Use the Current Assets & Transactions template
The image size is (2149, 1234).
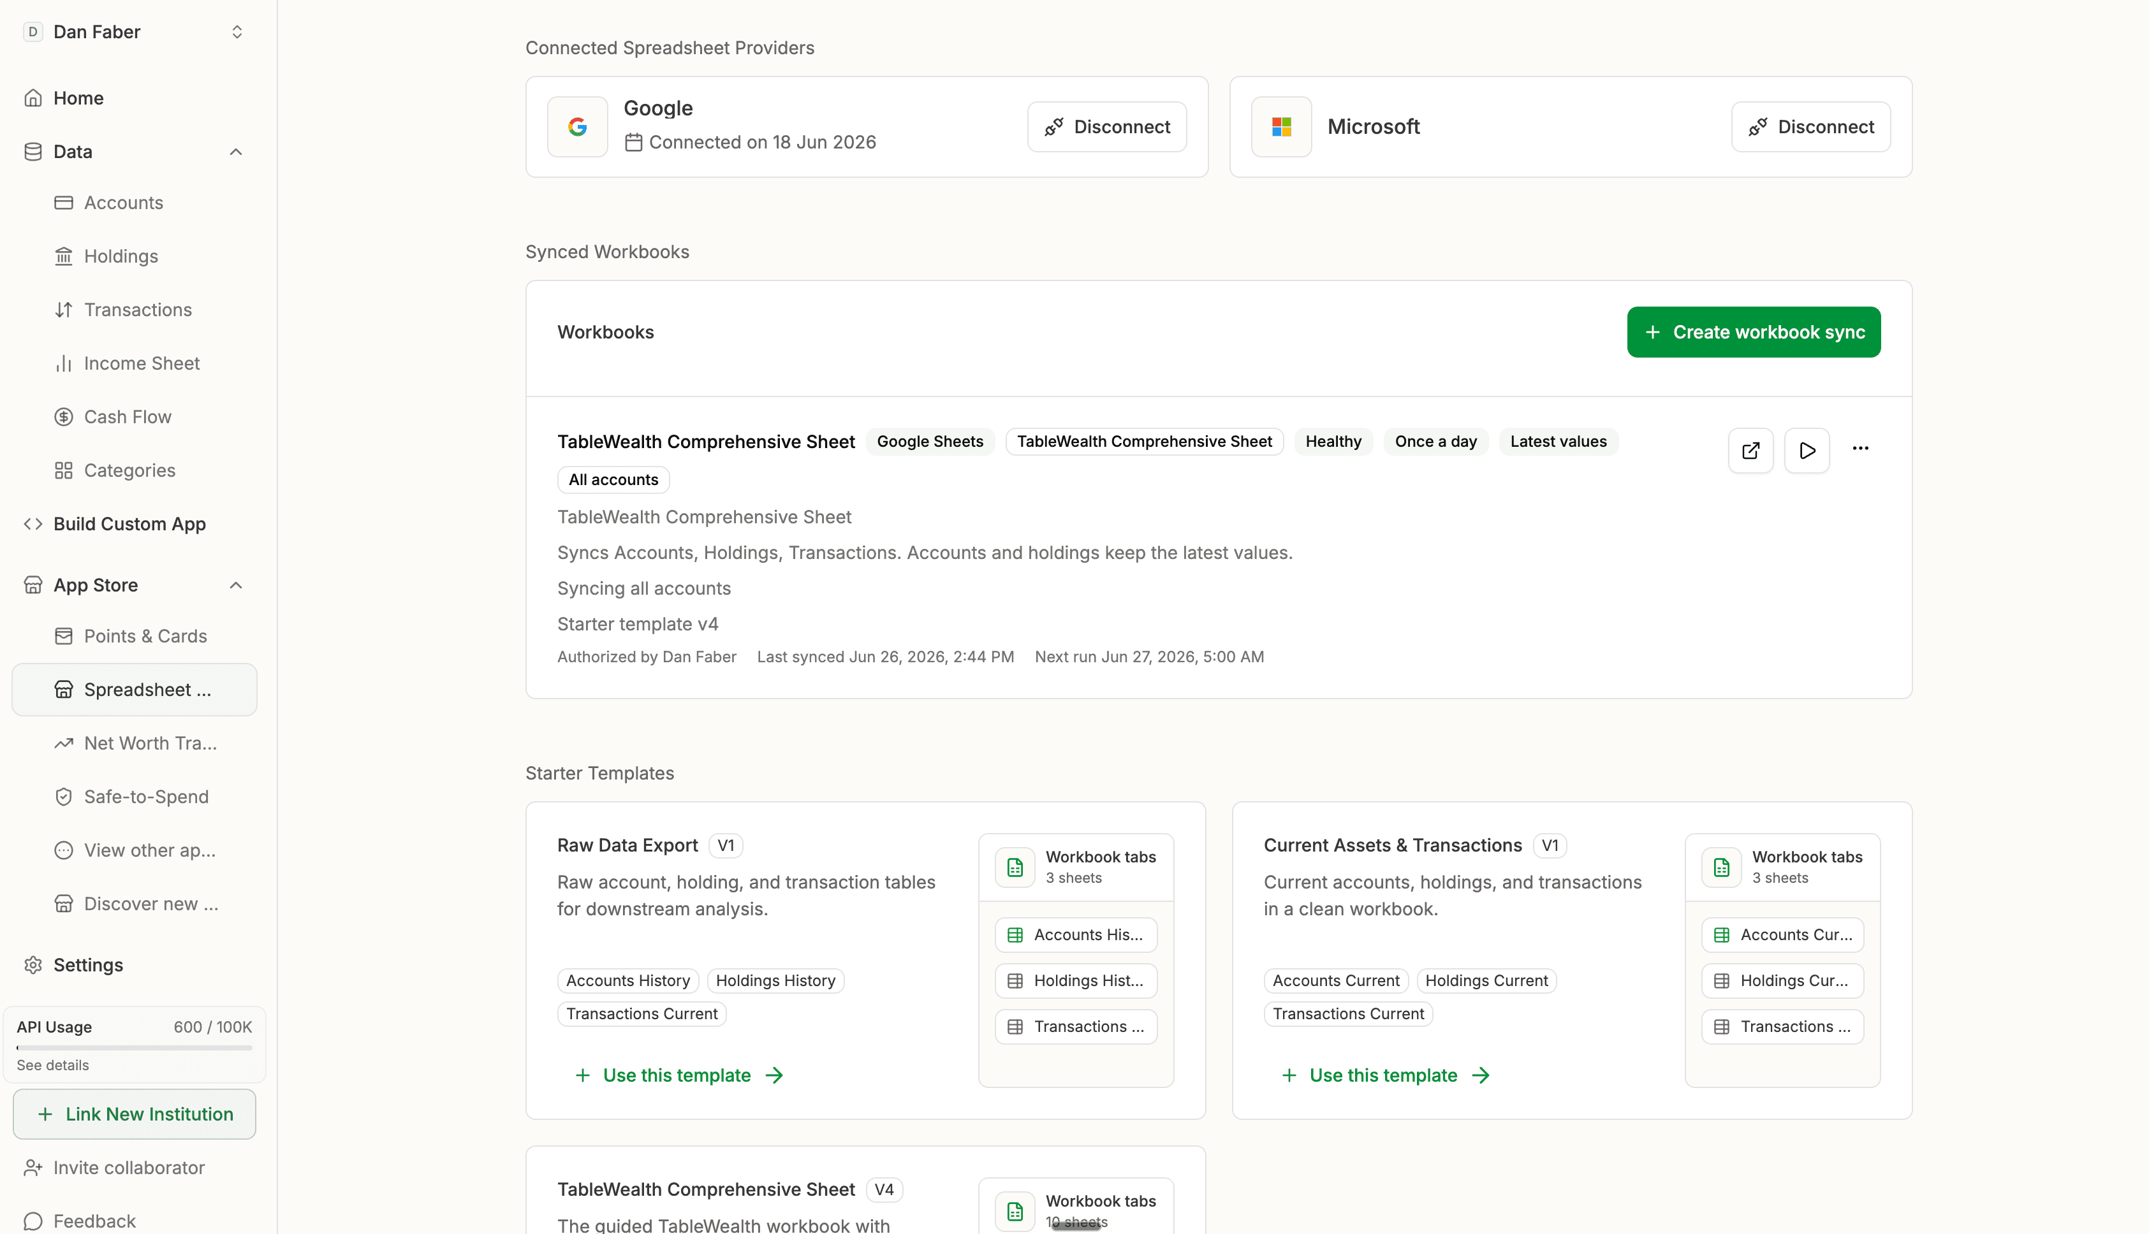(1385, 1075)
